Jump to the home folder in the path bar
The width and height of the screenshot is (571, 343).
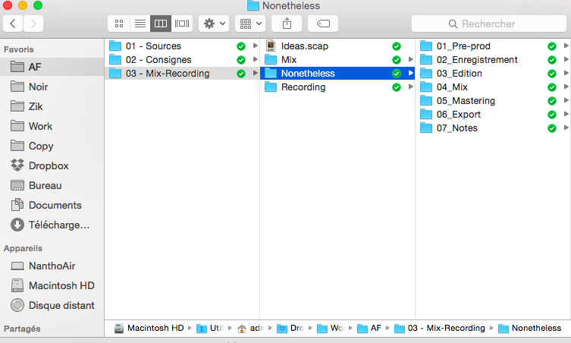click(x=250, y=328)
